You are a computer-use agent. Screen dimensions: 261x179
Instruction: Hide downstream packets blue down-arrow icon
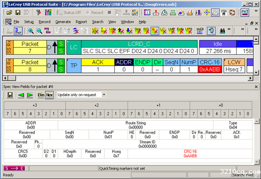[x=129, y=31]
